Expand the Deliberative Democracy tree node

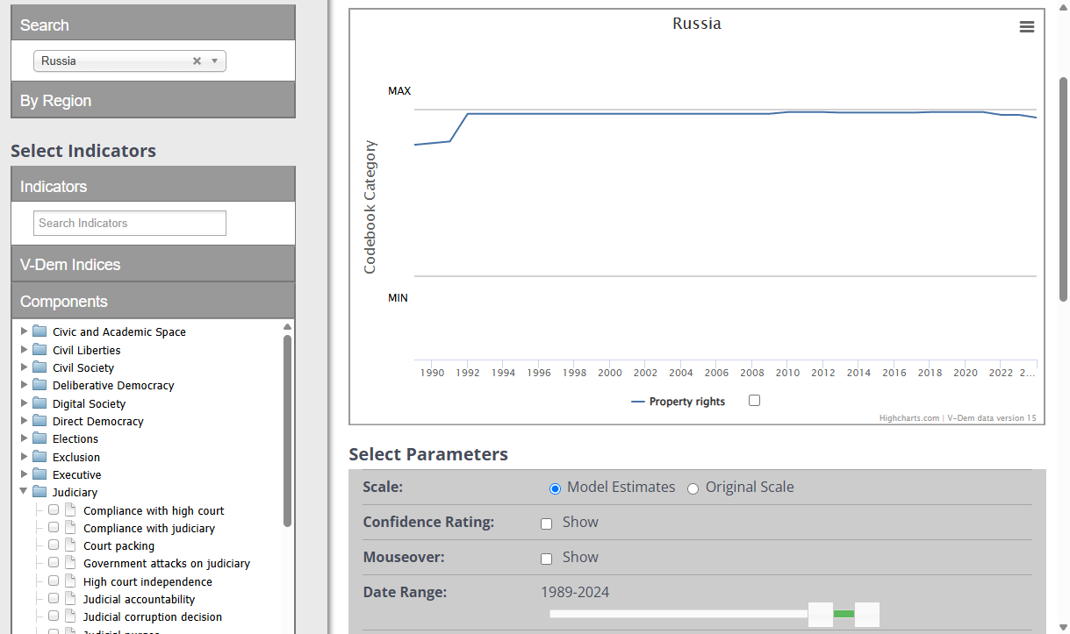(24, 385)
